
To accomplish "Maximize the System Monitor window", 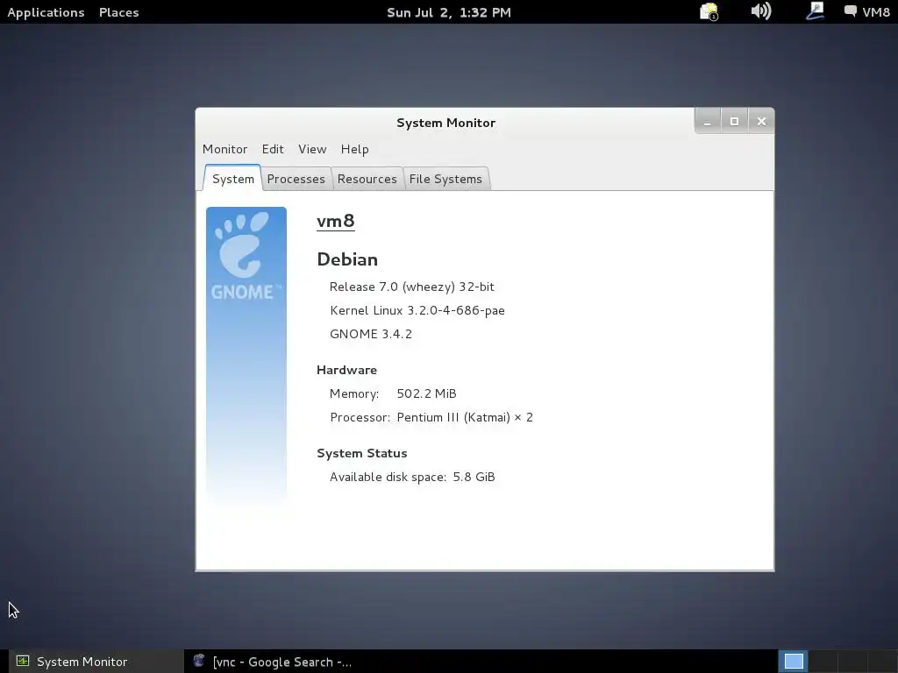I will click(x=734, y=121).
